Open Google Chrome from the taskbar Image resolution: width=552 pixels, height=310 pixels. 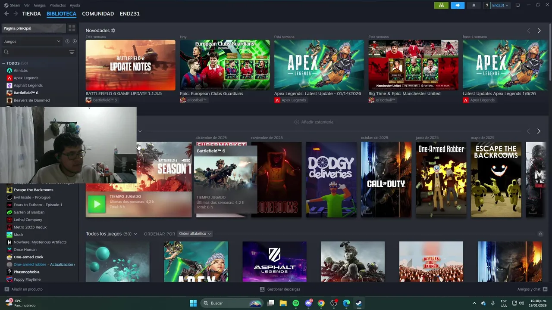[x=321, y=303]
